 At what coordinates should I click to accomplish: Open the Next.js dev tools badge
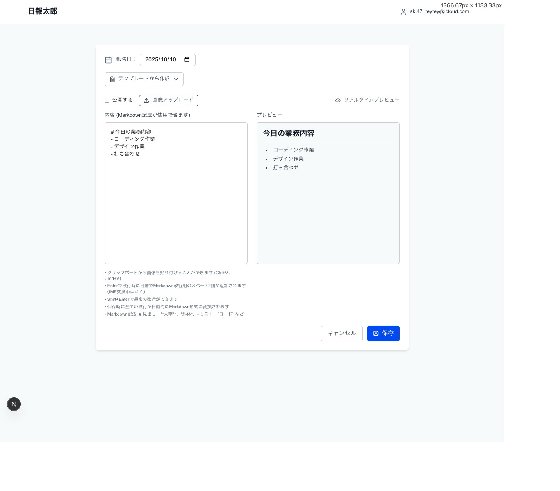coord(14,404)
